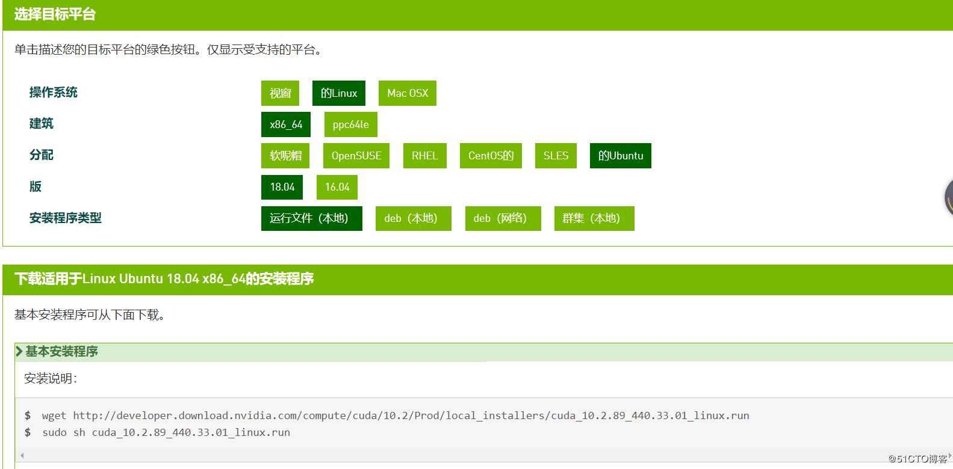Click the 下载适用于Linux Ubuntu 18.04 header
The width and height of the screenshot is (953, 469).
[164, 279]
